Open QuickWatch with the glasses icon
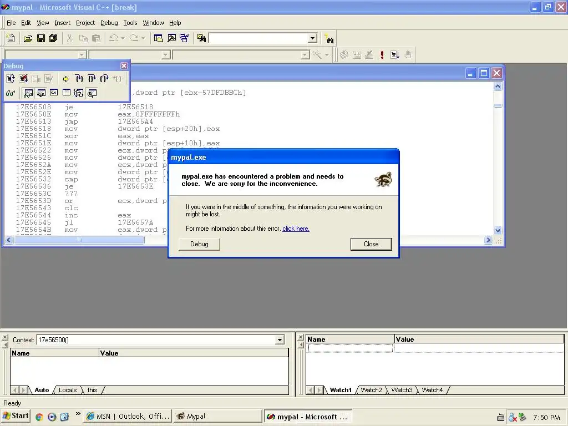 (x=11, y=93)
